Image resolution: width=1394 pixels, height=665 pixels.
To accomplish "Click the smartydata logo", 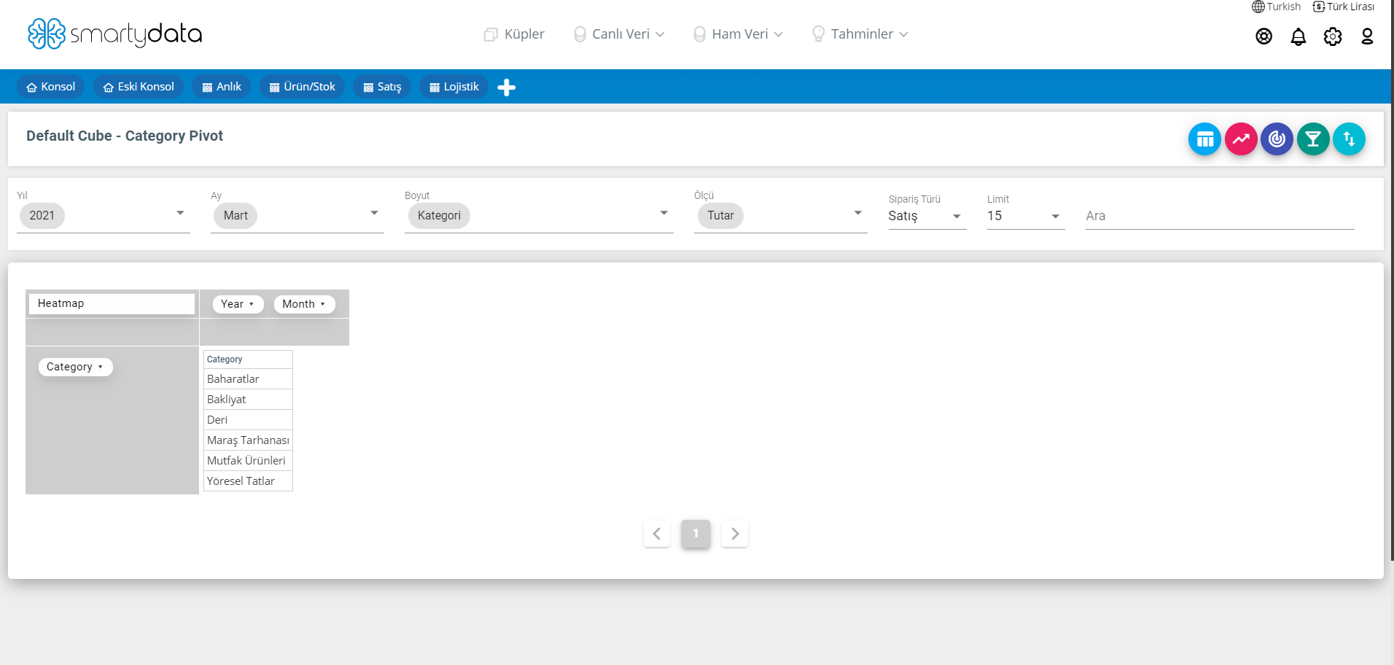I will click(x=114, y=34).
